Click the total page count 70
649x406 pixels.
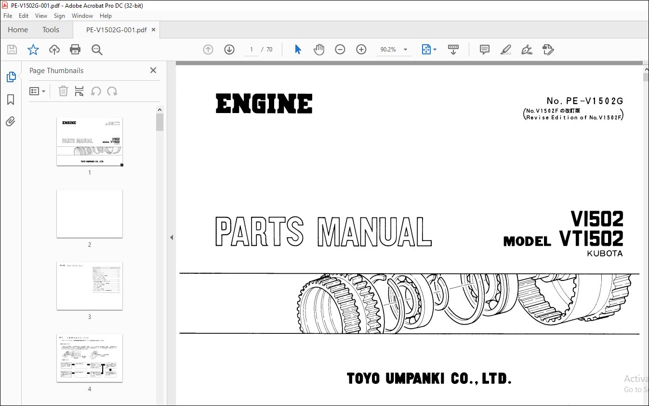pyautogui.click(x=269, y=50)
